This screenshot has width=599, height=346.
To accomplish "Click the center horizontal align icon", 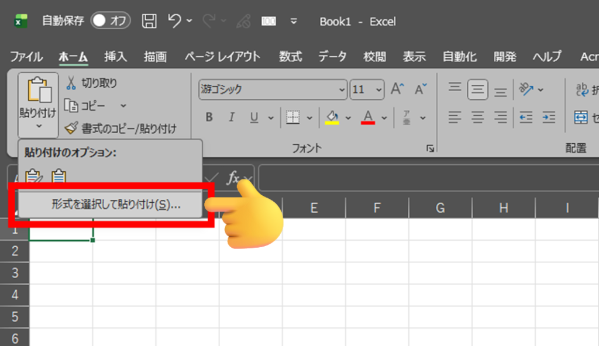I will tap(478, 117).
